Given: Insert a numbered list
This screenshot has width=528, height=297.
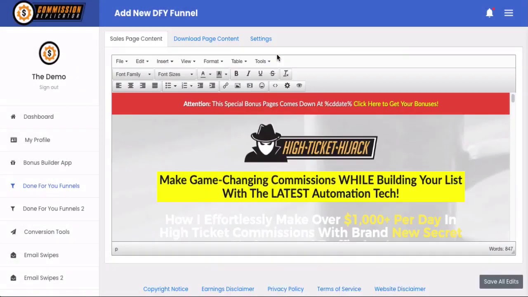Looking at the screenshot, I should (x=184, y=86).
